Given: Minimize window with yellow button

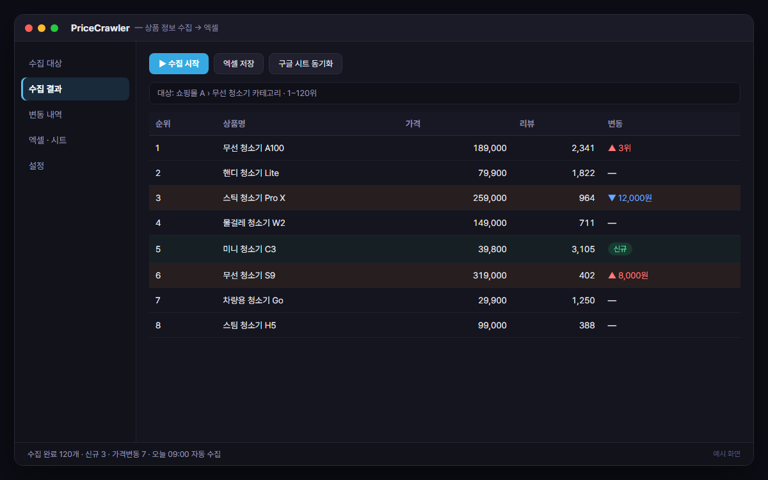Looking at the screenshot, I should [x=42, y=28].
